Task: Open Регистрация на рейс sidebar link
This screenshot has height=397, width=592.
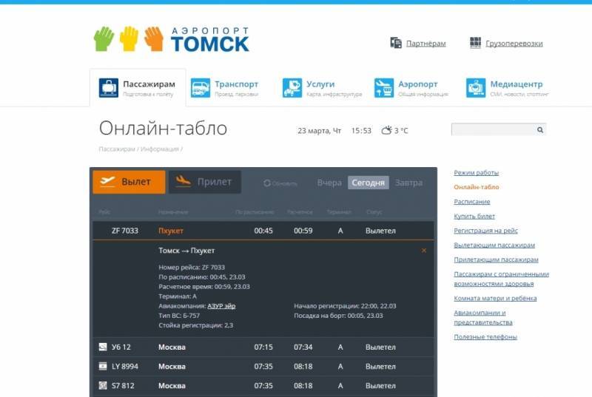Action: pyautogui.click(x=485, y=231)
